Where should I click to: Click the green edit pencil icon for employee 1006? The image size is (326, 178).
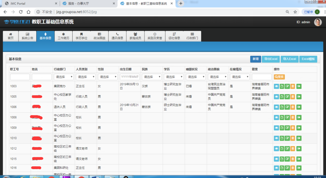[287, 107]
